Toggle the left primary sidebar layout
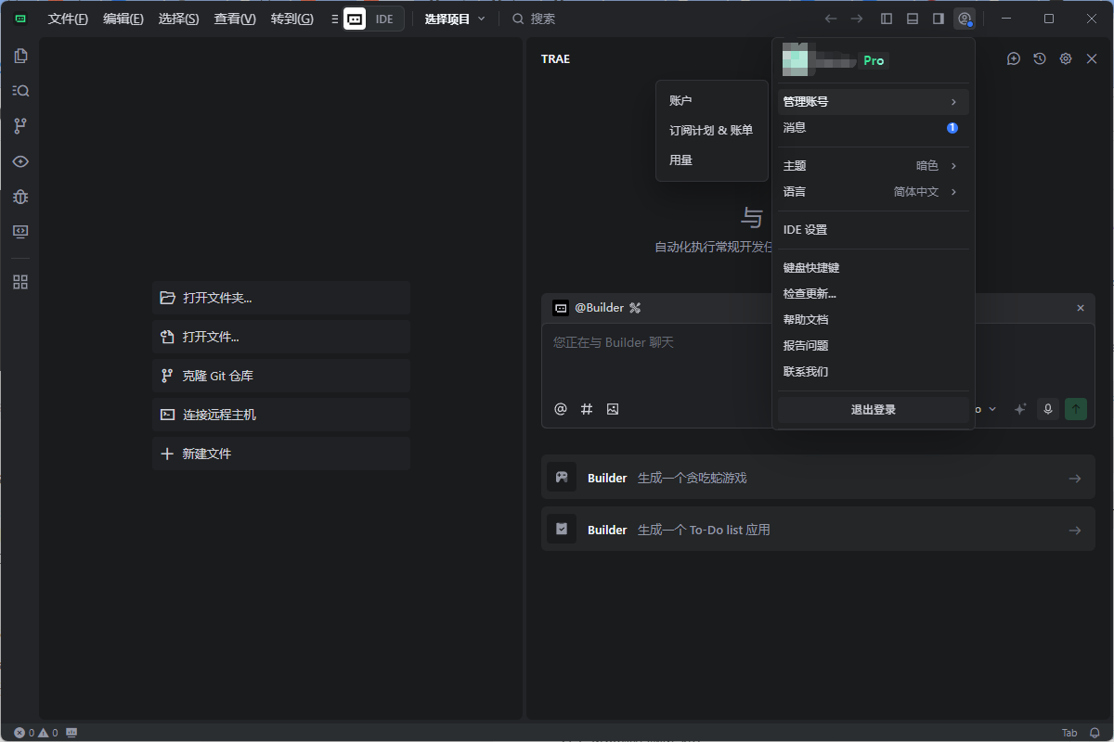 (x=887, y=19)
